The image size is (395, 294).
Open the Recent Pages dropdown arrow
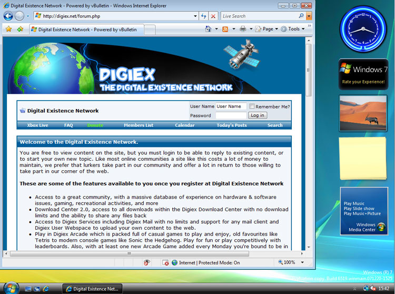(28, 16)
